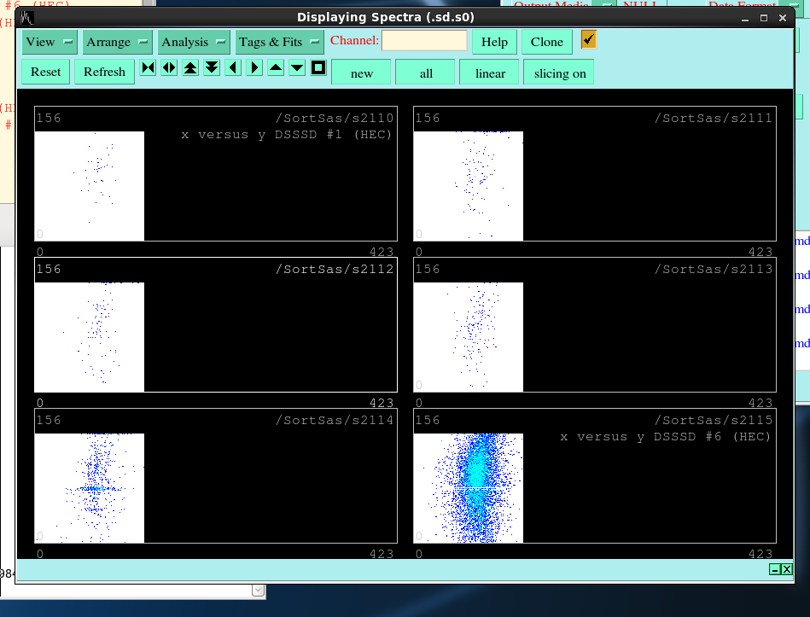Open the Tags & Fits menu
Viewport: 810px width, 617px height.
(x=279, y=42)
